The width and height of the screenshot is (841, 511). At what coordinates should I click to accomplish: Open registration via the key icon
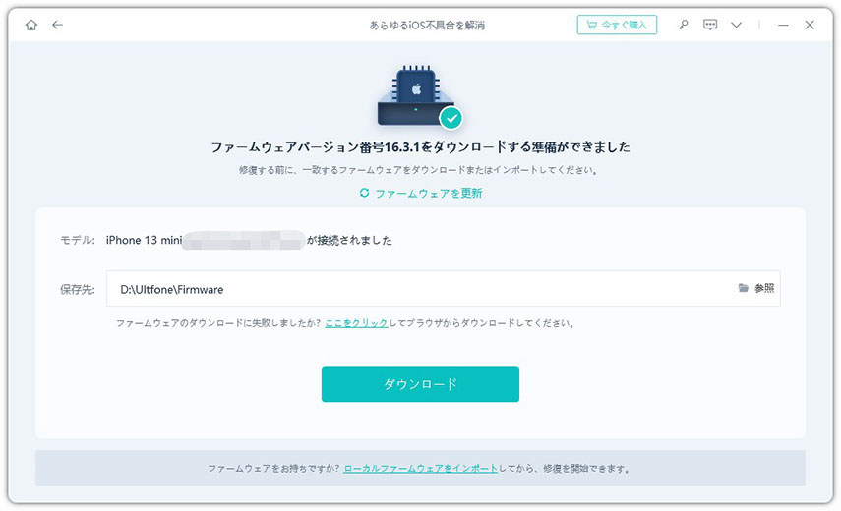tap(684, 25)
